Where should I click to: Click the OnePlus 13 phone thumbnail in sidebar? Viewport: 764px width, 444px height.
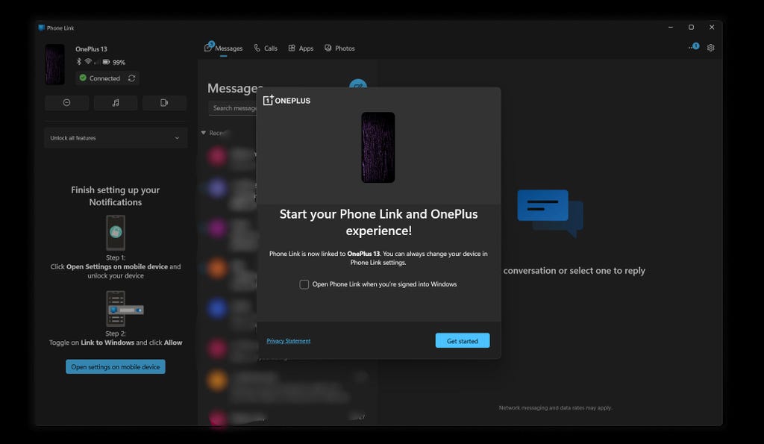click(54, 64)
